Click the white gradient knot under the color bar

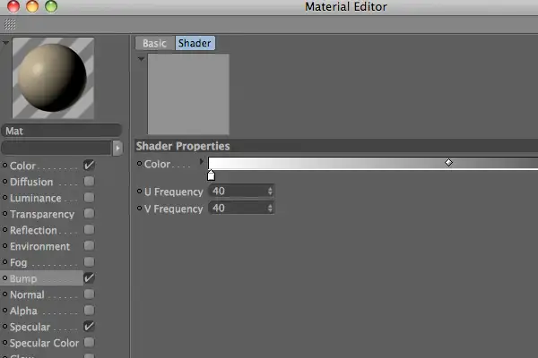click(x=211, y=175)
